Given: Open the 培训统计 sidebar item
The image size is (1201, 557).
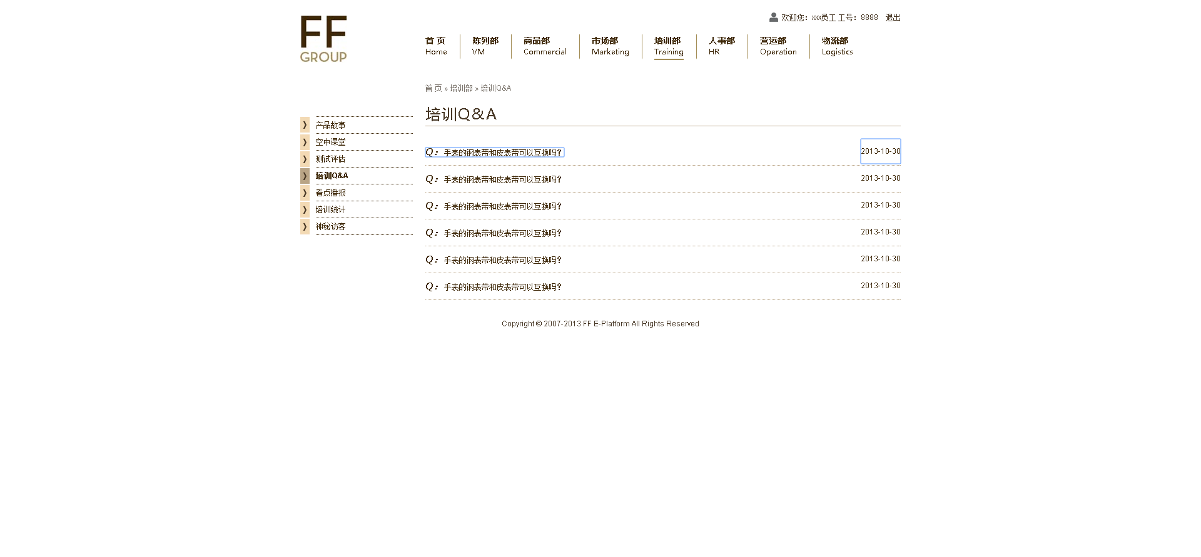Looking at the screenshot, I should (x=330, y=209).
